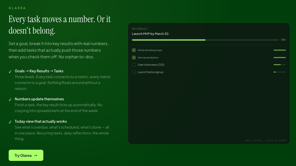This screenshot has width=296, height=166.
Task: Click the arrow icon in Try Glarea button
Action: (x=35, y=156)
